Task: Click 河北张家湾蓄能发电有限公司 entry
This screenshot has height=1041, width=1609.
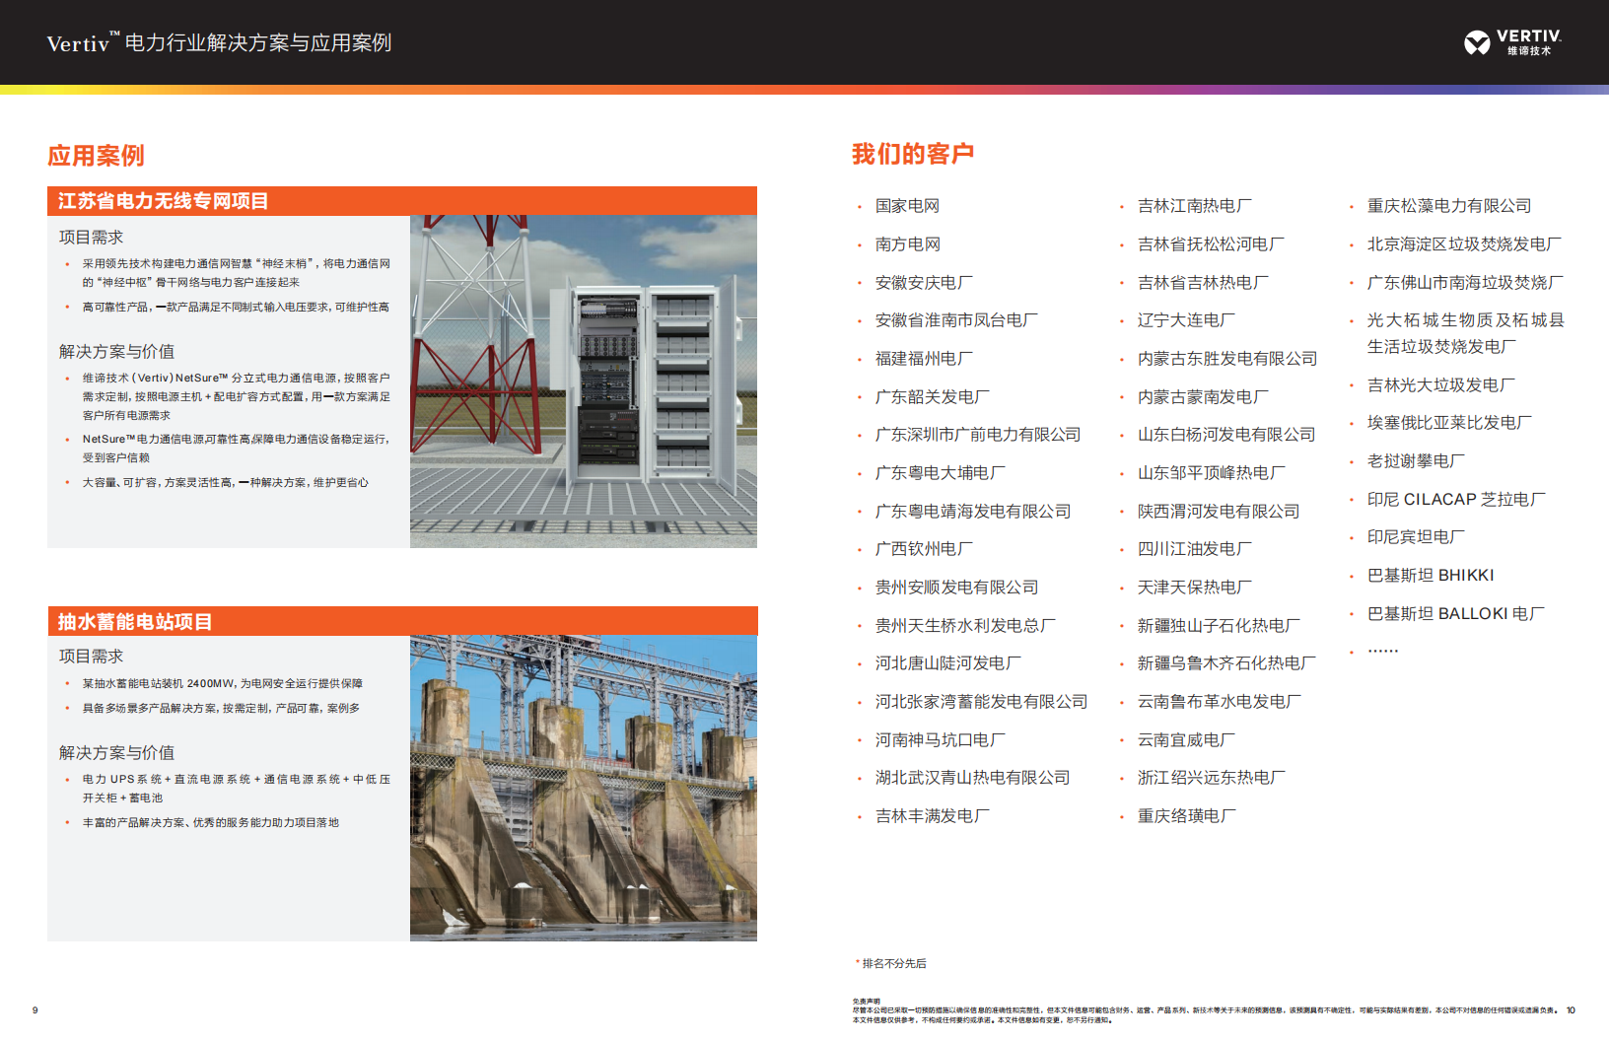Action: (x=981, y=702)
